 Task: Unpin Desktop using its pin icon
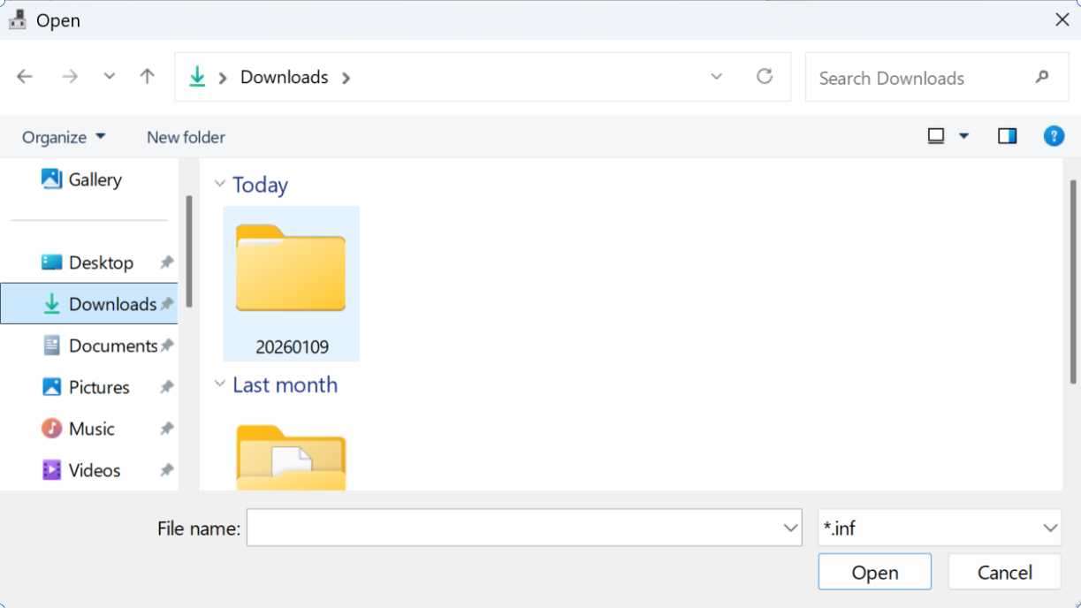pos(166,262)
